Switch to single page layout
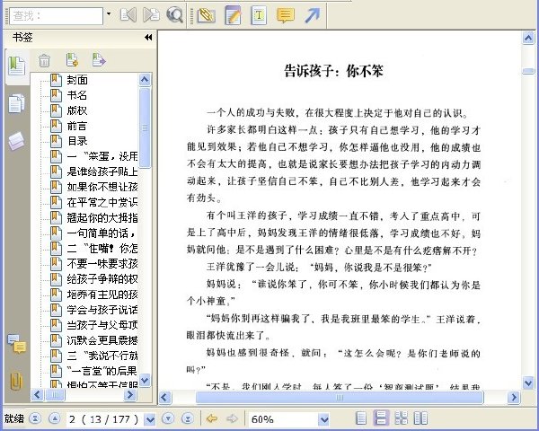The width and height of the screenshot is (539, 431). click(x=361, y=418)
